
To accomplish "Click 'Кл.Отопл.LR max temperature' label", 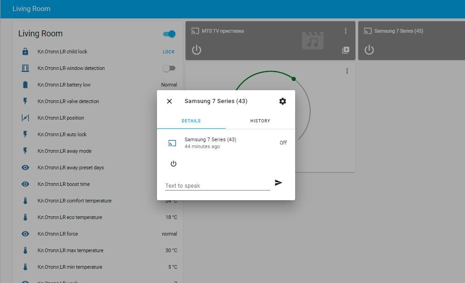I will (70, 250).
